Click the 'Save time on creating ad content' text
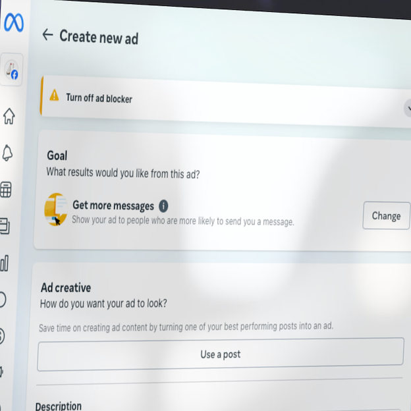Image resolution: width=411 pixels, height=411 pixels. click(x=186, y=327)
